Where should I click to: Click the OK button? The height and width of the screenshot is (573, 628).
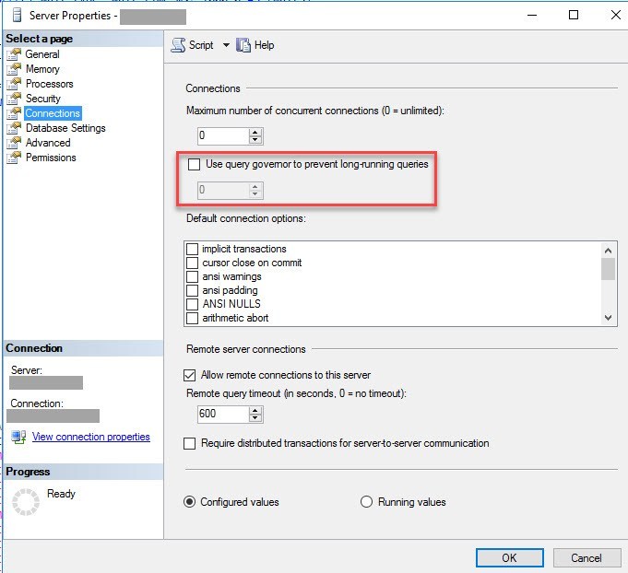(509, 557)
